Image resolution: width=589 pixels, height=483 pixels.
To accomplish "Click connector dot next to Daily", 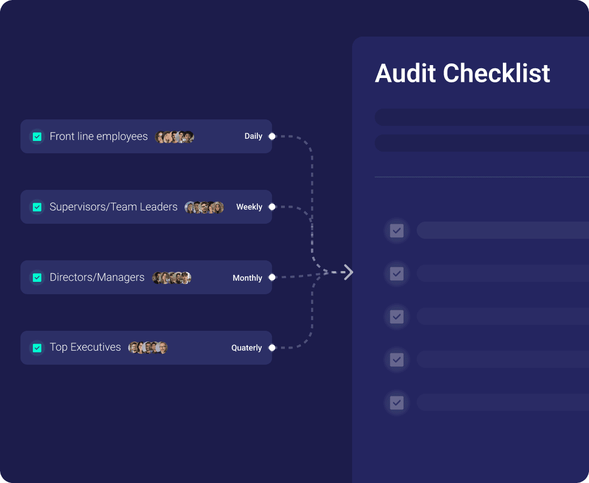I will pyautogui.click(x=272, y=137).
